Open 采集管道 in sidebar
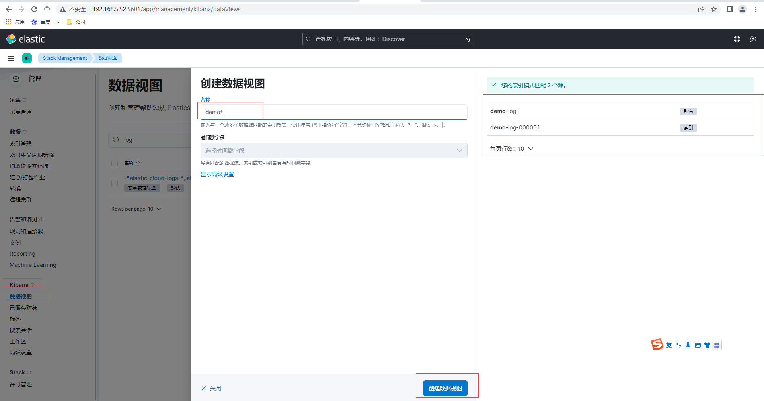 click(21, 112)
